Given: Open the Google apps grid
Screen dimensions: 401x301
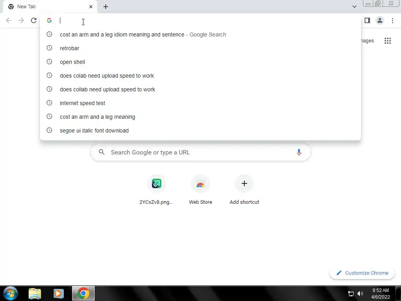Looking at the screenshot, I should point(387,41).
